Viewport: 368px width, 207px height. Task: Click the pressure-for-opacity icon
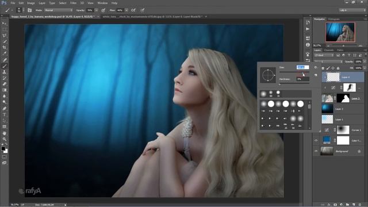[103, 10]
